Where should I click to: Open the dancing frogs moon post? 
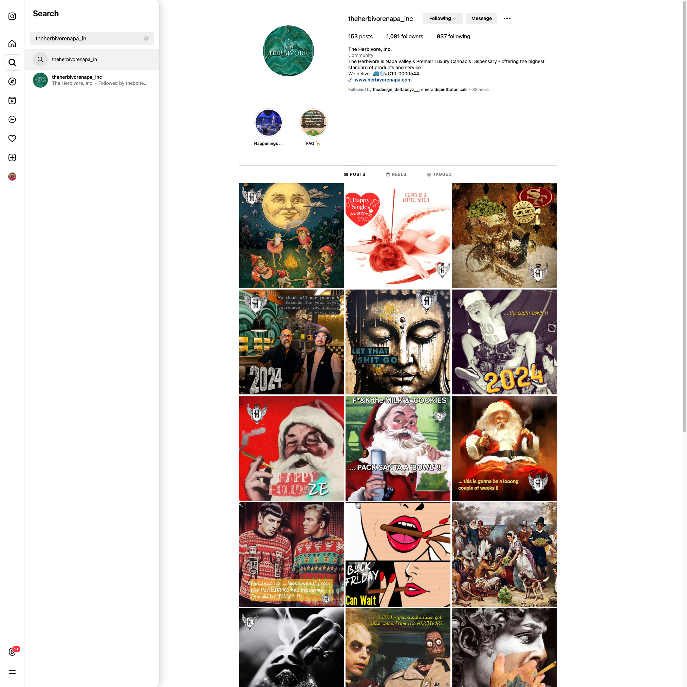(x=291, y=236)
